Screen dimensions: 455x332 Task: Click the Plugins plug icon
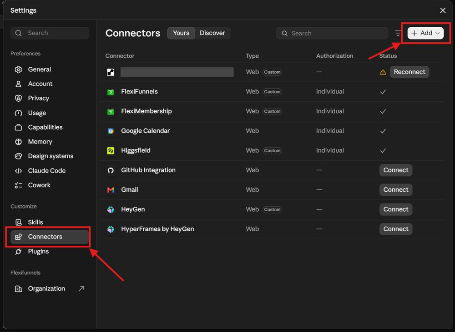click(x=18, y=252)
